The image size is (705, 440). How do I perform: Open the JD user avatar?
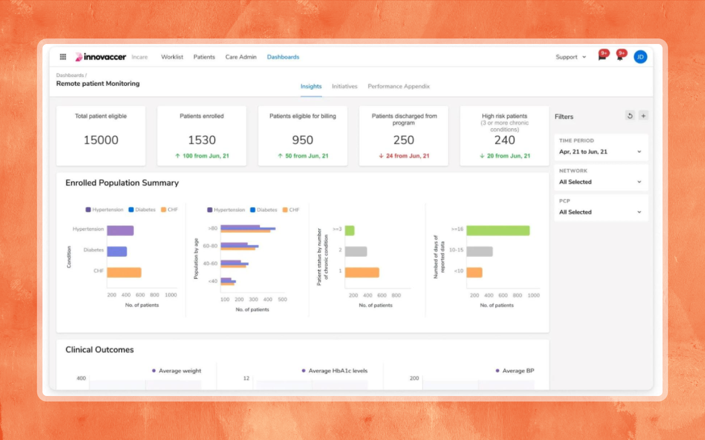coord(640,57)
